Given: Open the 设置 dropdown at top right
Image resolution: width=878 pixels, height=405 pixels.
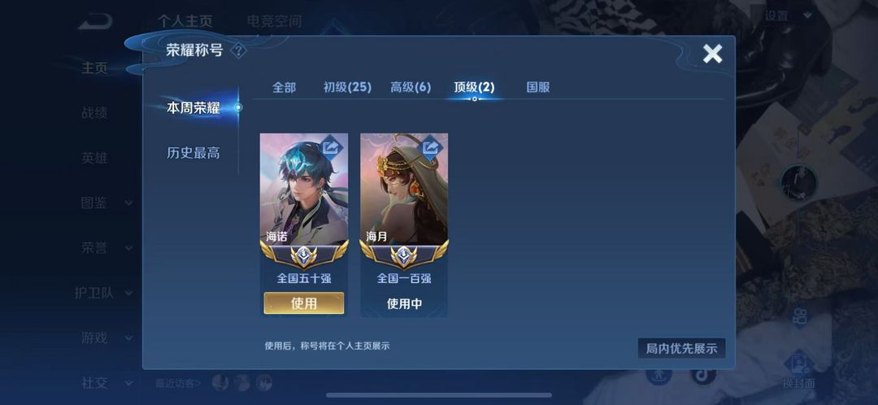Looking at the screenshot, I should point(789,16).
